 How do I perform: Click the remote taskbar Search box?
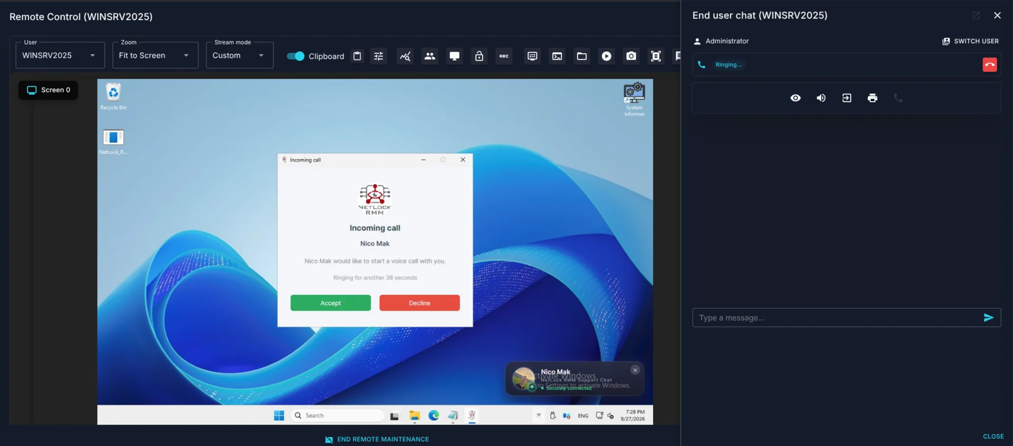[x=338, y=415]
